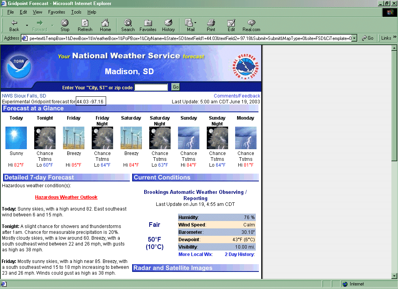Go to Home page icon

105,23
